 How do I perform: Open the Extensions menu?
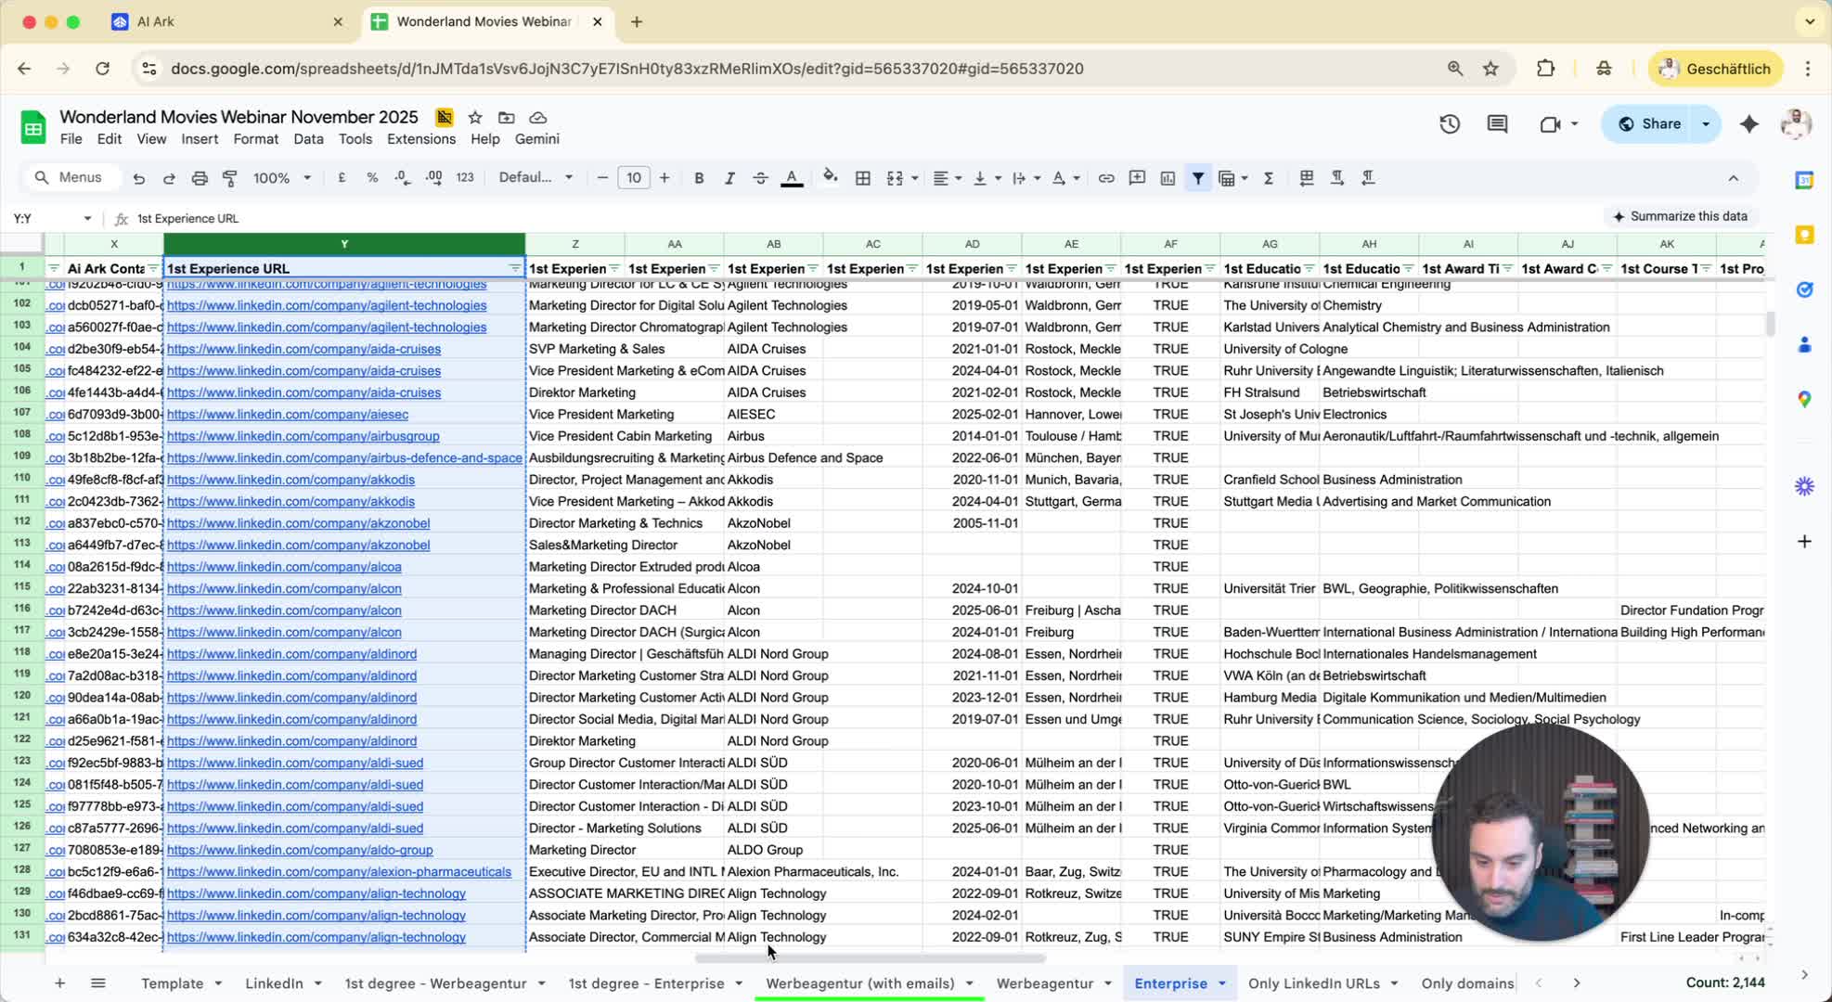click(x=420, y=139)
